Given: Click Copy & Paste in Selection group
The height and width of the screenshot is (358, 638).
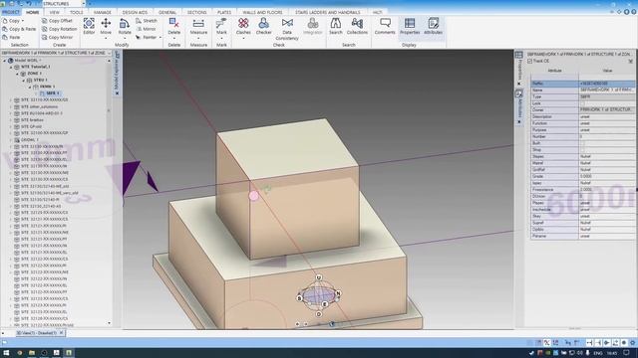Looking at the screenshot, I should click(x=19, y=29).
